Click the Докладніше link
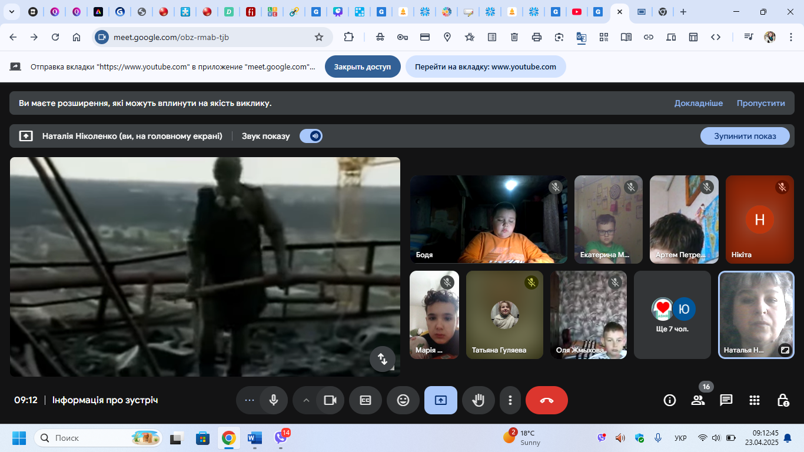This screenshot has height=452, width=804. (699, 103)
